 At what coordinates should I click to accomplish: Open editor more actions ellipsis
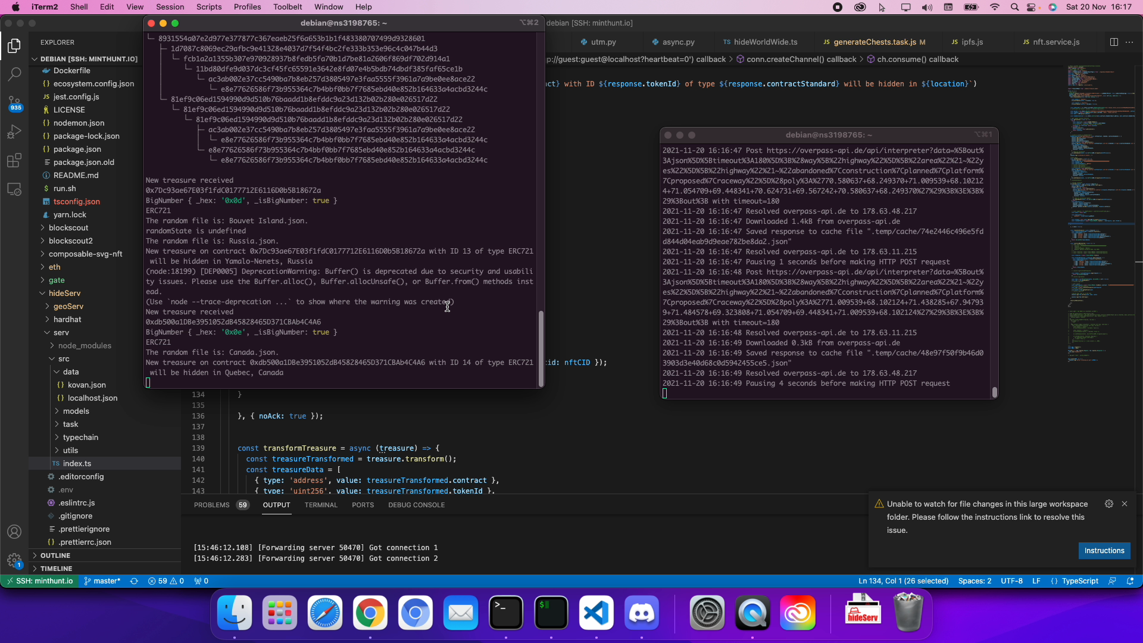1129,42
